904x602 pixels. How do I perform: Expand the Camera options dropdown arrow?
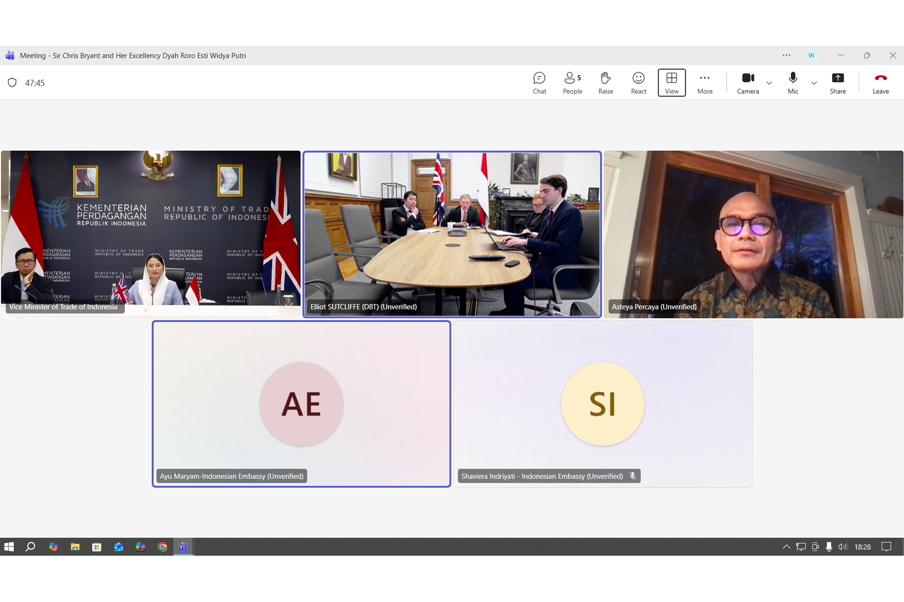pyautogui.click(x=769, y=83)
